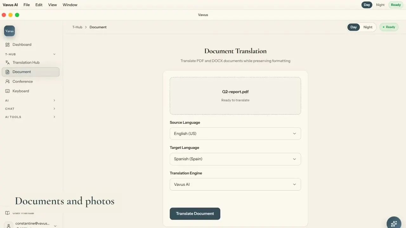Click the Translation Hub language icon
The height and width of the screenshot is (228, 406).
coord(8,62)
